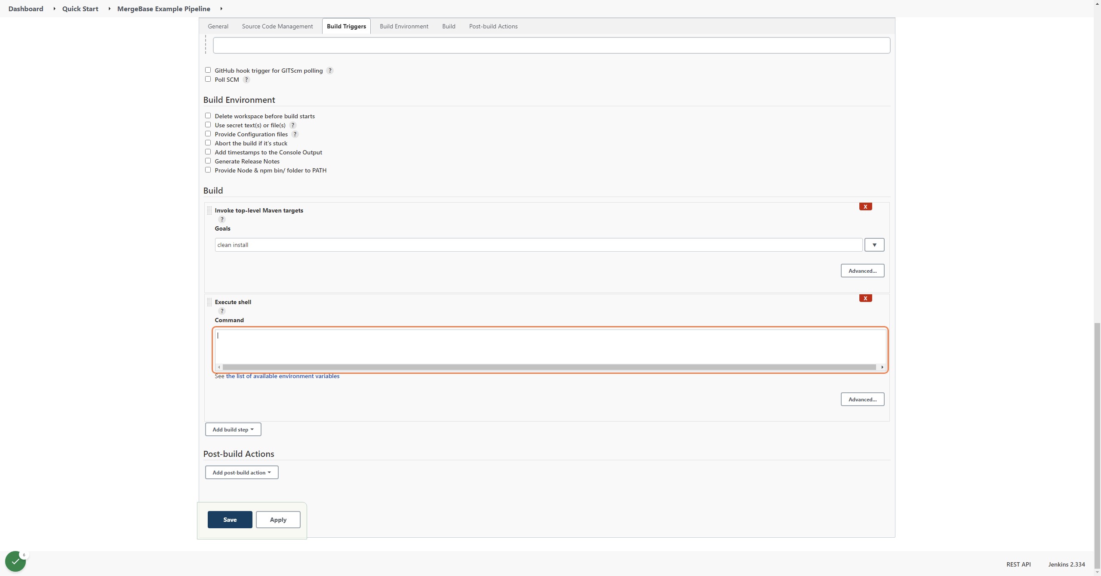Screen dimensions: 1101x576
Task: Grab drag handle of Execute shell step
Action: pos(209,302)
